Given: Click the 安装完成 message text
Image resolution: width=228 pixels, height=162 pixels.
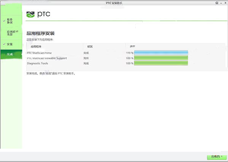Looking at the screenshot, I should click(51, 73).
